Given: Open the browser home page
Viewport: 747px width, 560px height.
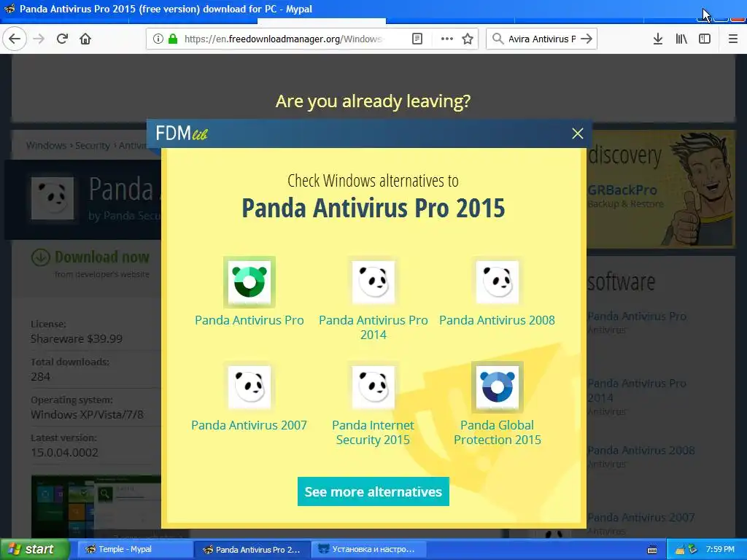Looking at the screenshot, I should click(x=85, y=39).
